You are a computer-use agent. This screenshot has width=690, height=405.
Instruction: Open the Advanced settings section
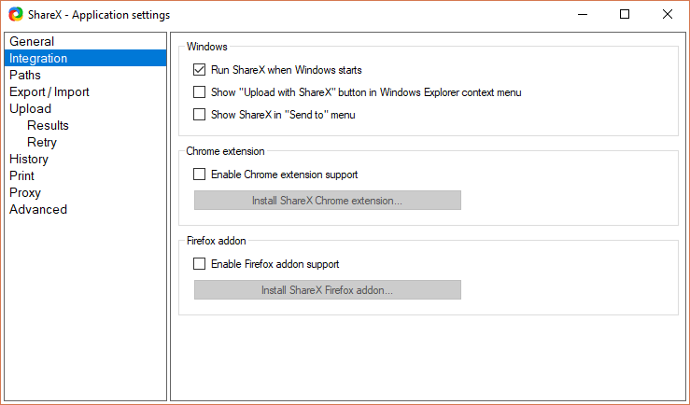point(85,209)
